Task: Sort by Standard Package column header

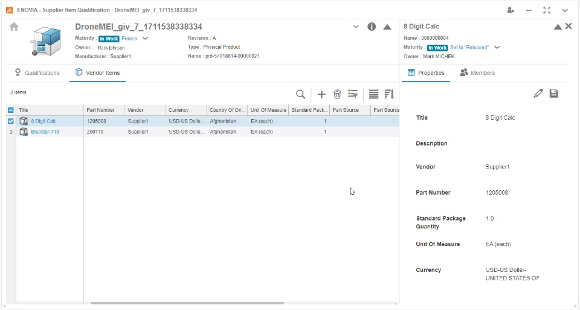Action: coord(309,110)
